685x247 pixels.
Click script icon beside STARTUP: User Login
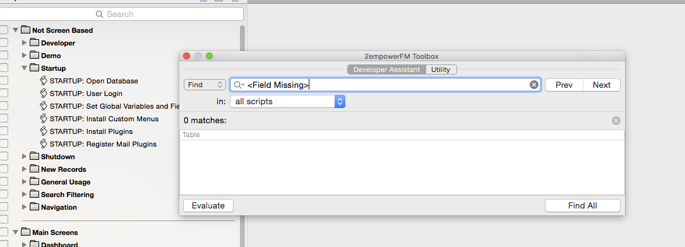44,93
